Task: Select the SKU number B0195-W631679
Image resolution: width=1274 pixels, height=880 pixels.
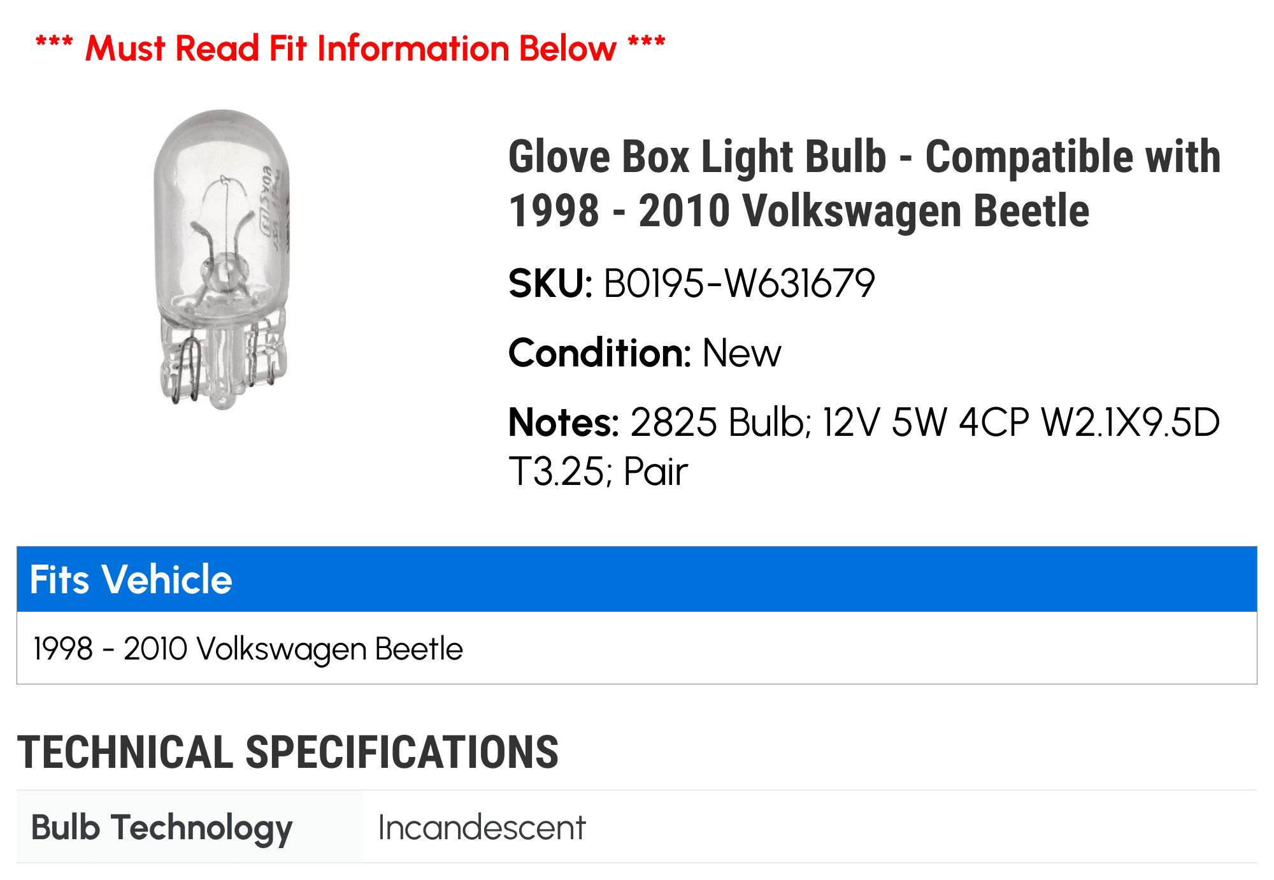Action: [739, 284]
